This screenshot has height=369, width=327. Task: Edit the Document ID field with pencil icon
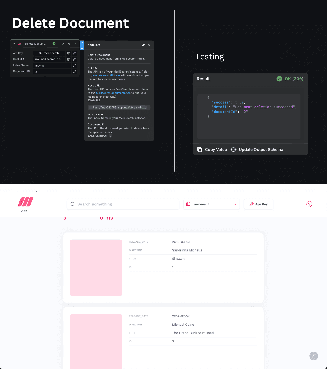(75, 72)
